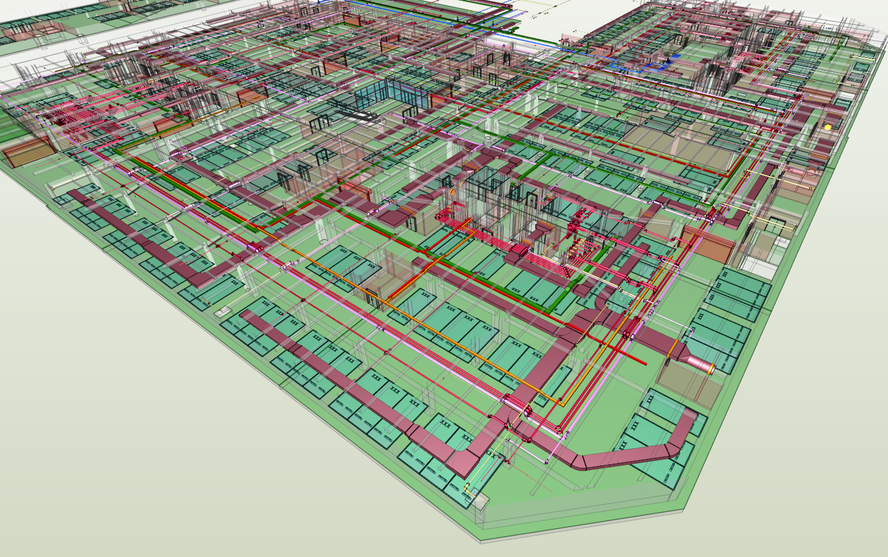
Task: Select the capped end of the short red pipe
Action: (x=644, y=363)
